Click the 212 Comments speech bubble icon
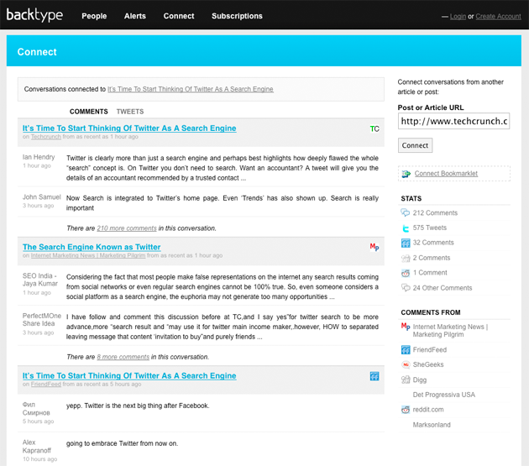 [x=406, y=212]
